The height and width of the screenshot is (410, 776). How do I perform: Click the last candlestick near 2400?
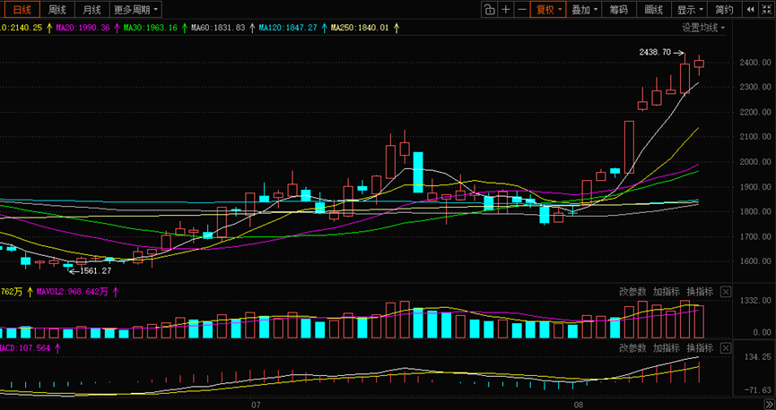click(699, 64)
